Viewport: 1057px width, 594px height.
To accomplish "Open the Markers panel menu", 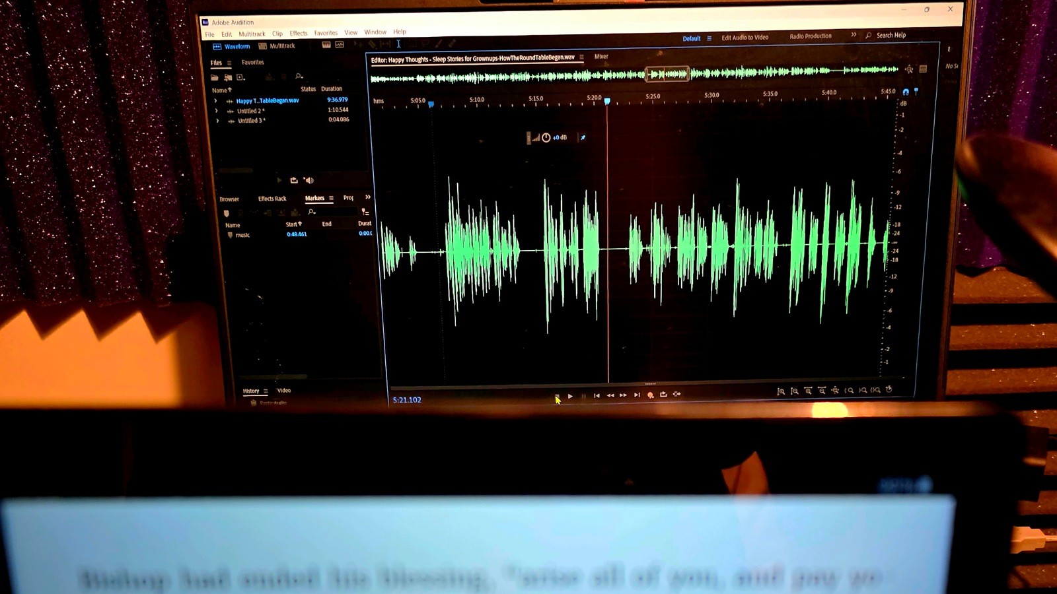I will (332, 198).
